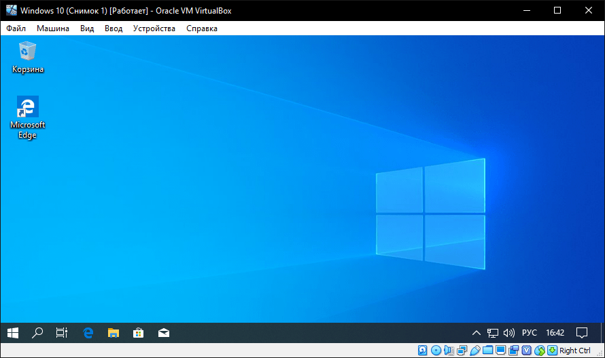Click the Right Ctrl host key label
The height and width of the screenshot is (358, 605).
pos(575,351)
